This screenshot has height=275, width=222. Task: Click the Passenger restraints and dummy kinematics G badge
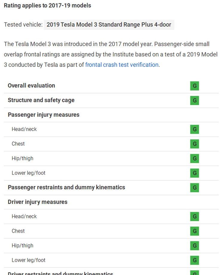pos(195,188)
